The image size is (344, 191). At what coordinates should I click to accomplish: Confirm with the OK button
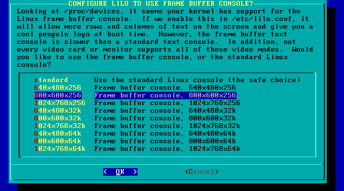[120, 172]
